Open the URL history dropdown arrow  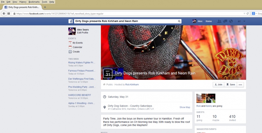point(244,14)
